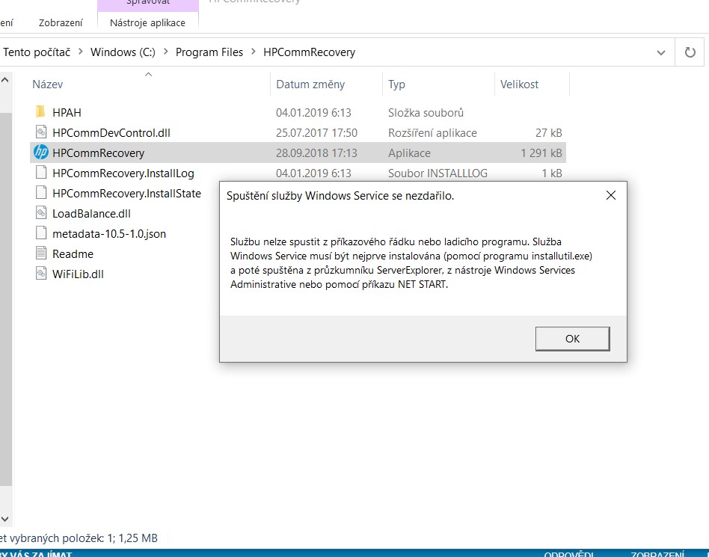The width and height of the screenshot is (709, 557).
Task: Click the Rozšíření aplikace type cell
Action: 432,132
